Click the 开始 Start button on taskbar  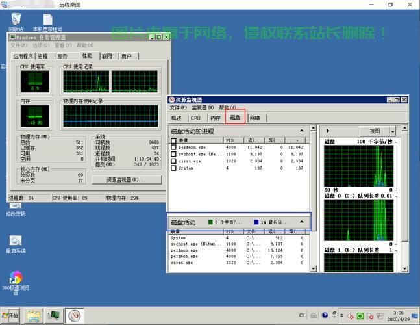10,316
